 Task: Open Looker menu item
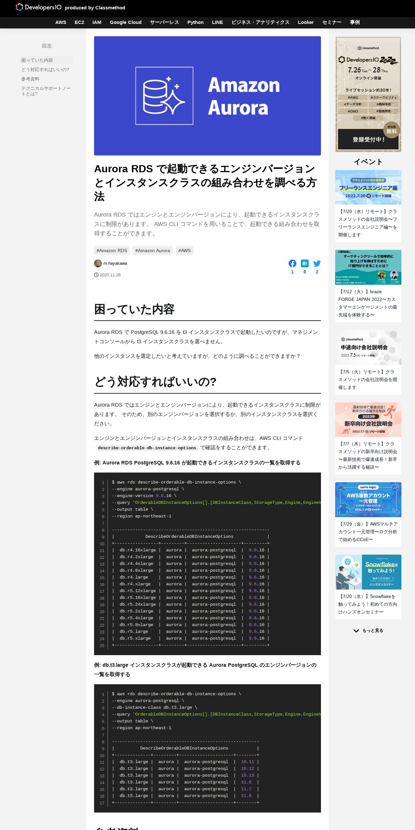[x=306, y=22]
